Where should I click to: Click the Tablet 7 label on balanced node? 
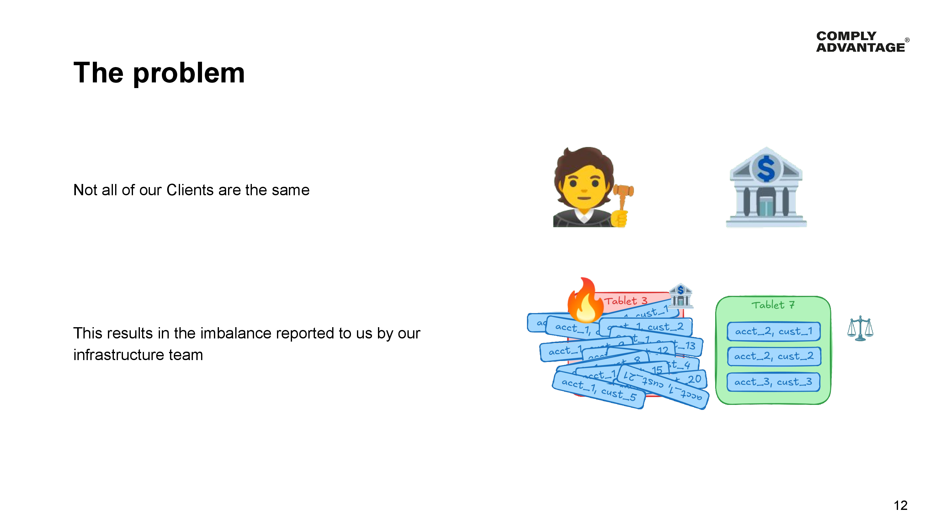(773, 304)
